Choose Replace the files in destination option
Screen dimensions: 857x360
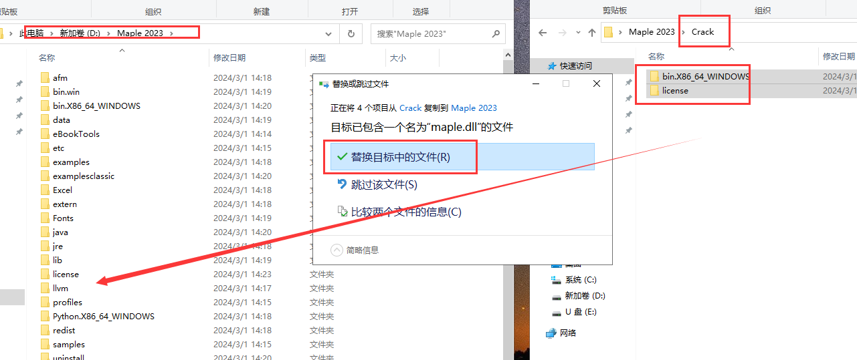click(x=400, y=157)
